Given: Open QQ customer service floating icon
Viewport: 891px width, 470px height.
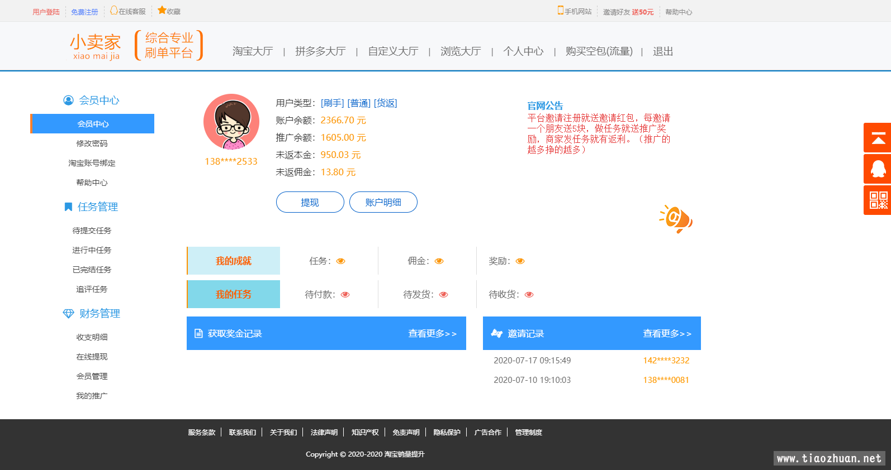Looking at the screenshot, I should [x=878, y=169].
